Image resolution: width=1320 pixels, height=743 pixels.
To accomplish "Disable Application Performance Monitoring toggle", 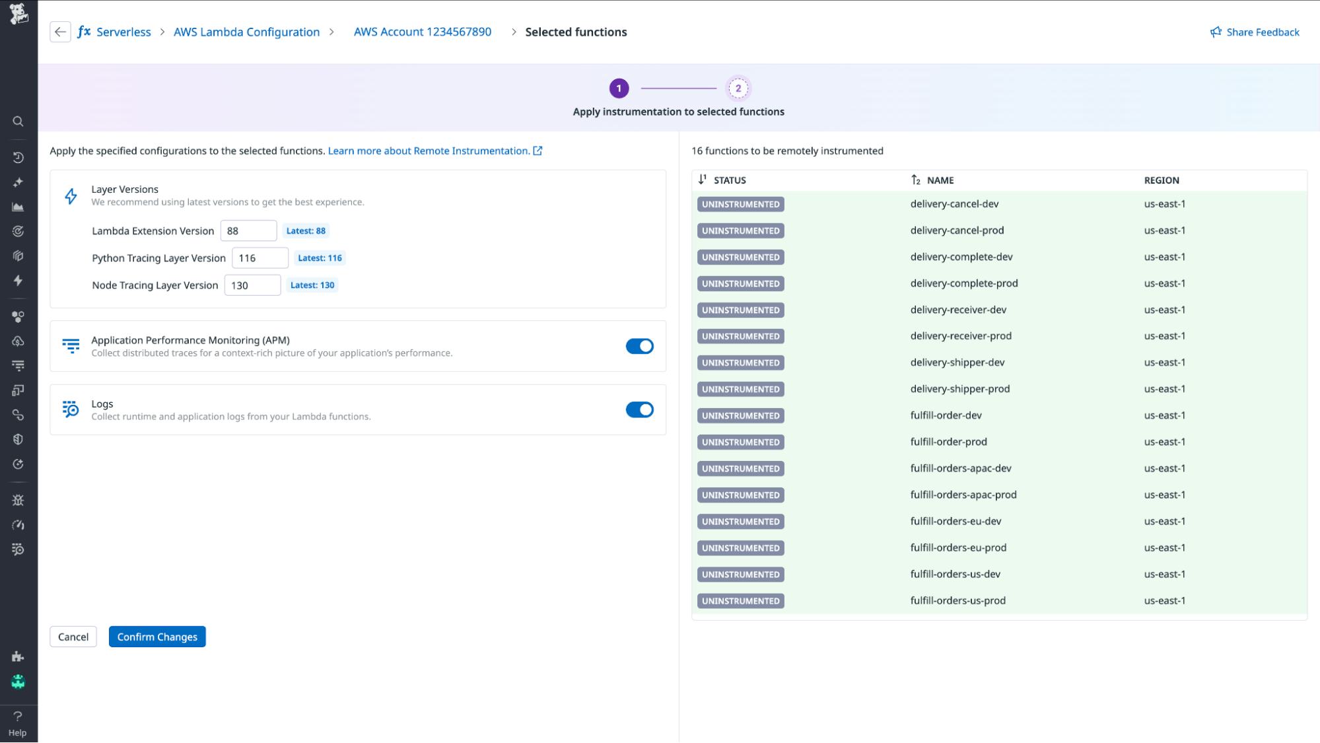I will tap(639, 345).
